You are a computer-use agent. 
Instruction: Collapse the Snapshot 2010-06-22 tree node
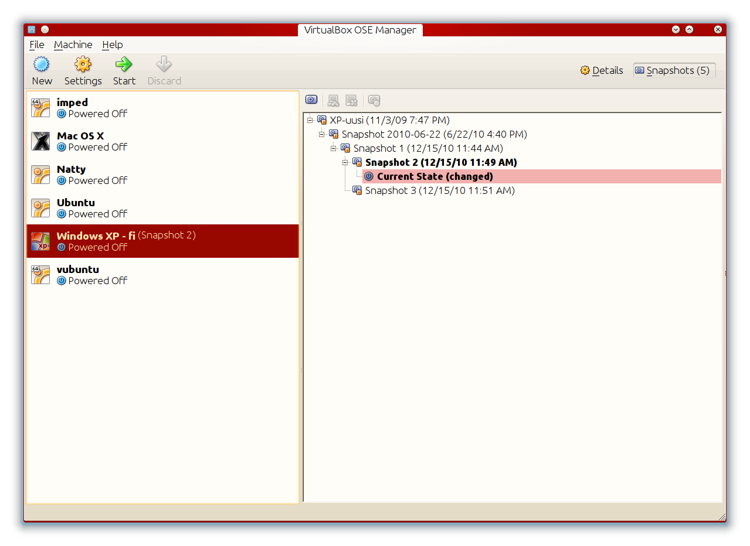322,134
